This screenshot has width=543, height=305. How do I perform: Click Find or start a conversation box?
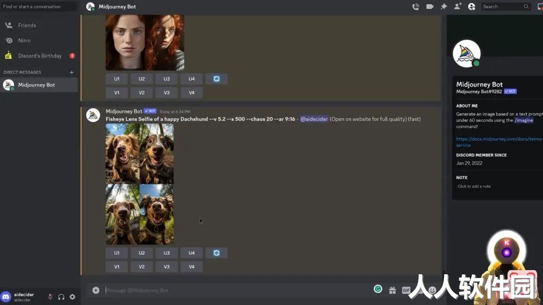(x=39, y=6)
